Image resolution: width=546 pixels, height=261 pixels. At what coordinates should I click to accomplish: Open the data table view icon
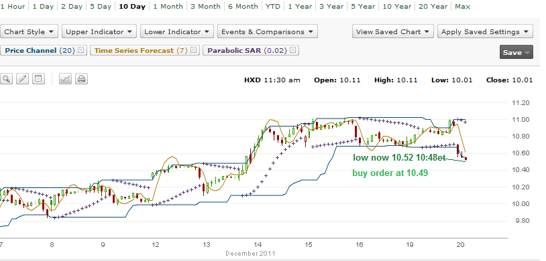[38, 79]
